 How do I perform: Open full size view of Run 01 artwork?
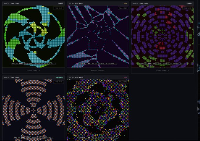[59, 8]
